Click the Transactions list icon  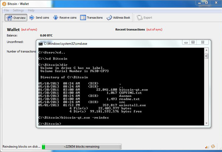click(x=83, y=18)
